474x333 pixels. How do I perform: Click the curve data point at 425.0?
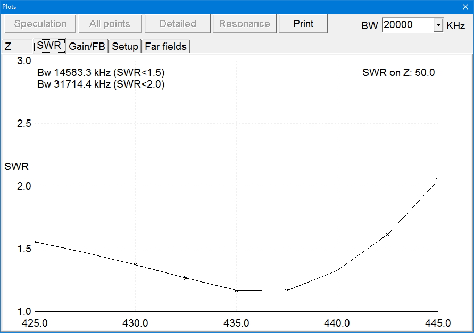point(35,242)
